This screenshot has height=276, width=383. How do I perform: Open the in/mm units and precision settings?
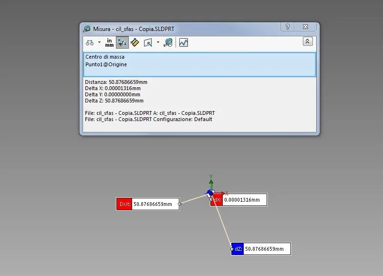pyautogui.click(x=110, y=42)
